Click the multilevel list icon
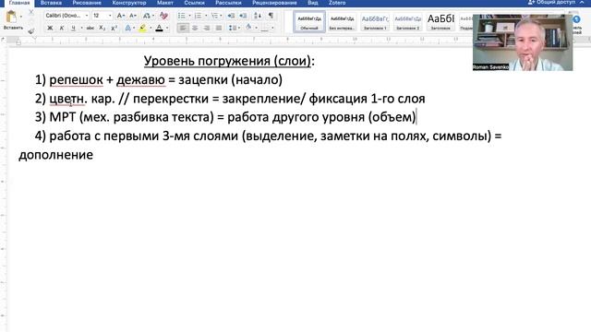The image size is (591, 332). (x=214, y=16)
